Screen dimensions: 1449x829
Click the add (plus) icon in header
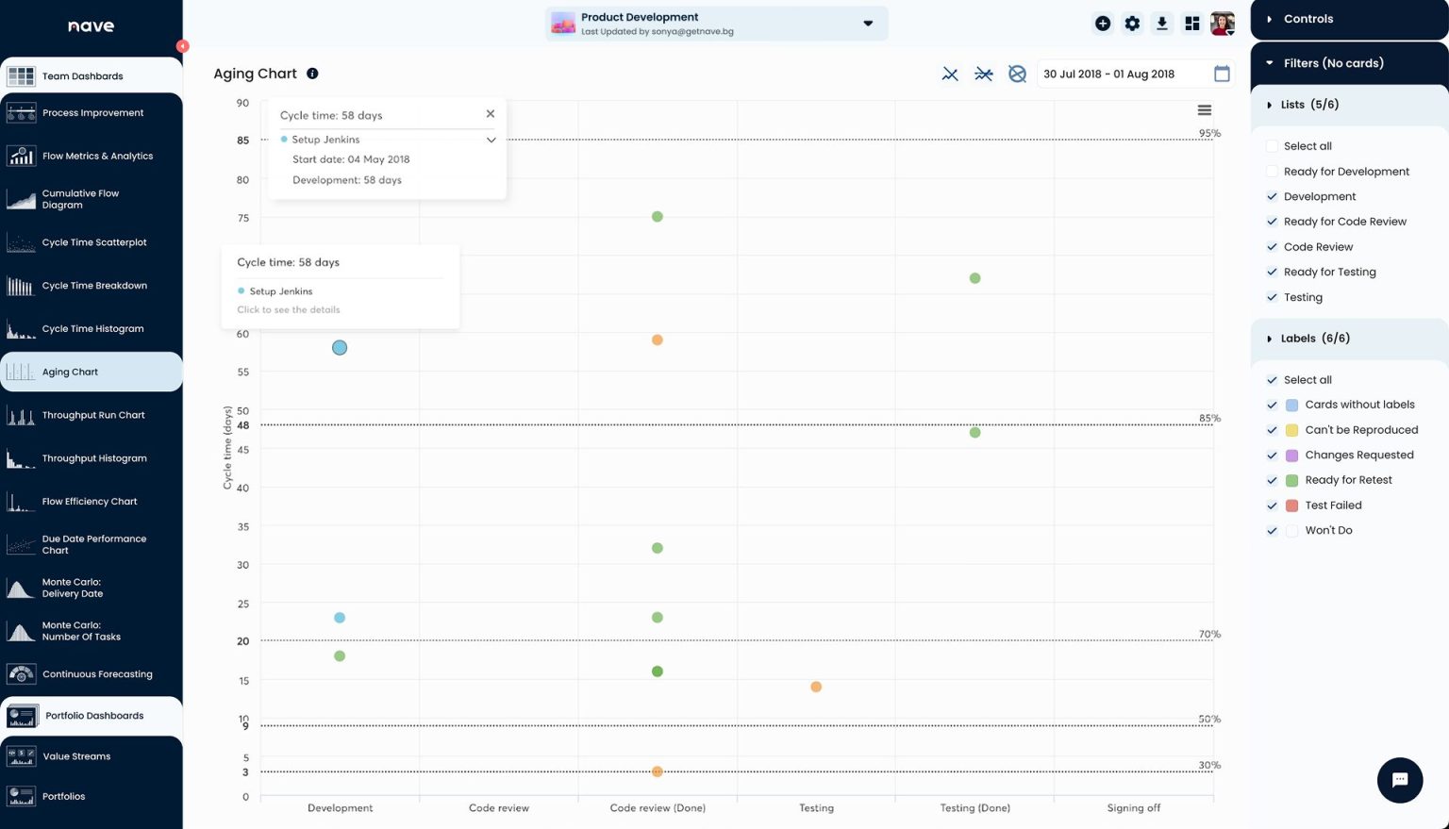pos(1102,24)
